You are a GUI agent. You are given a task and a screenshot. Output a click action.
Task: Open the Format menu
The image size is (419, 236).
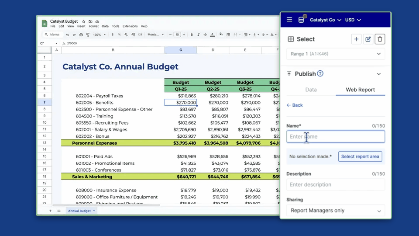point(93,26)
